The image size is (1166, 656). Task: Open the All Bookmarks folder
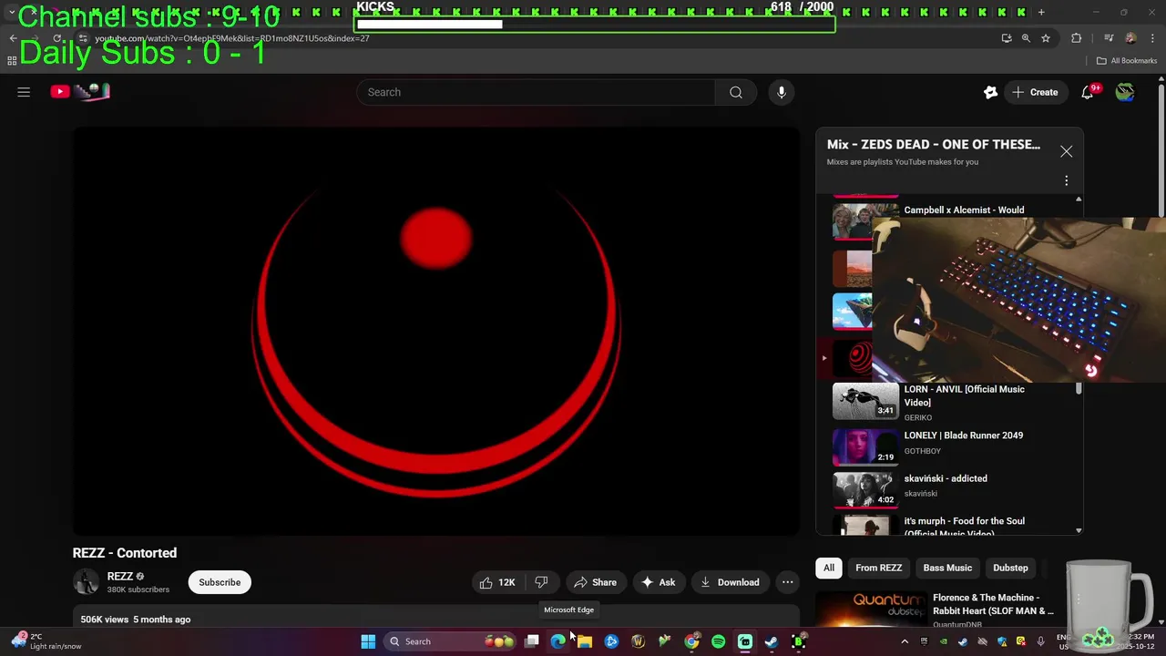point(1127,61)
